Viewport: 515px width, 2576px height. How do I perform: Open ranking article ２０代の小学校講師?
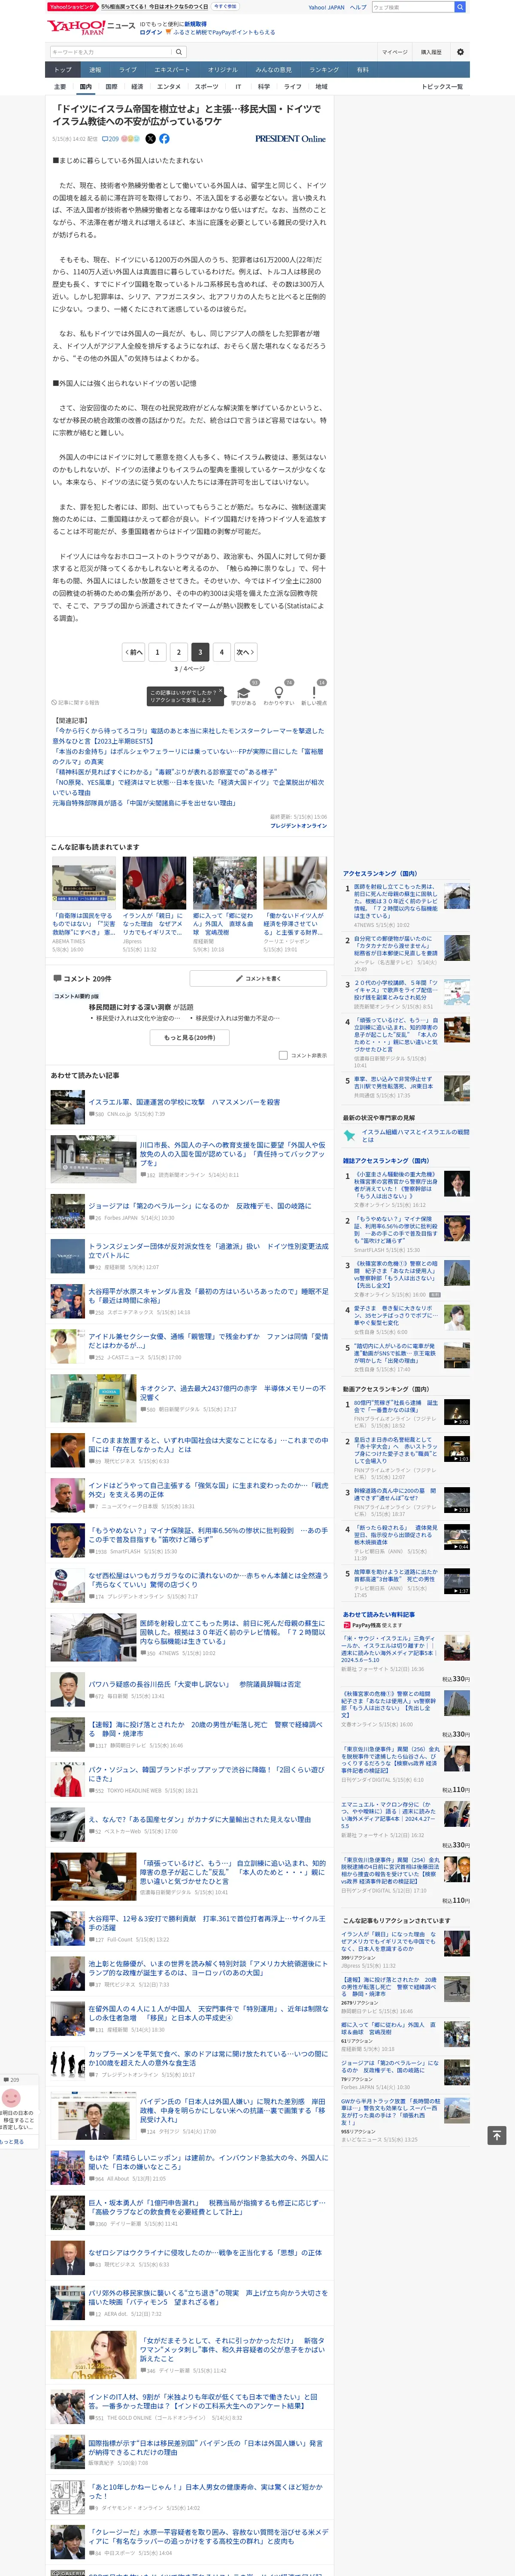(396, 991)
